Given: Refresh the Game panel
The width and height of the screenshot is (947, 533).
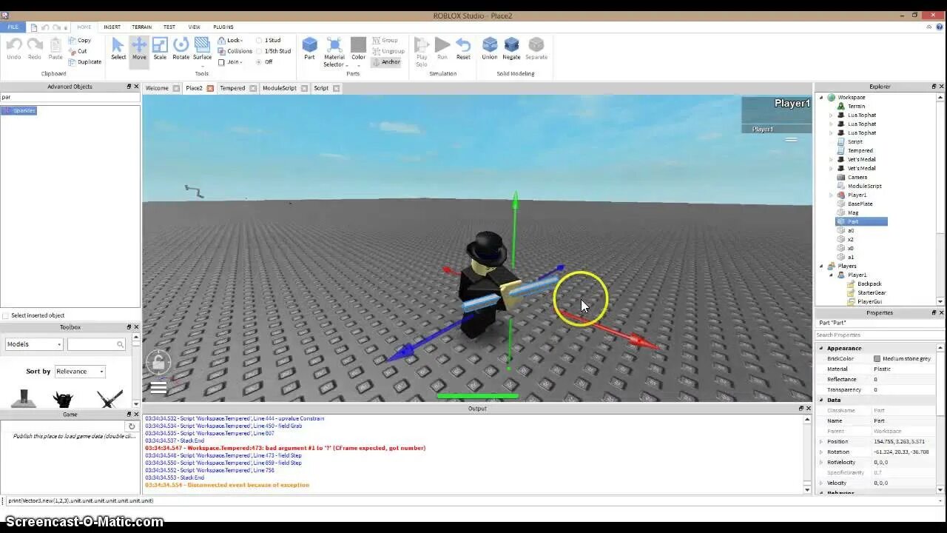Looking at the screenshot, I should tap(132, 426).
